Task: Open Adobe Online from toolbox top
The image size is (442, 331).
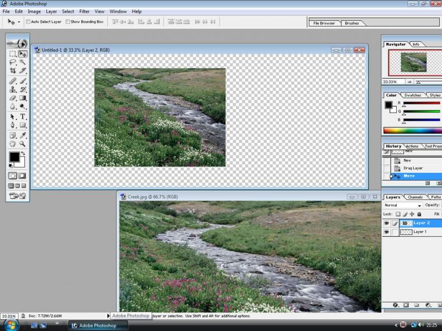Action: pyautogui.click(x=17, y=43)
